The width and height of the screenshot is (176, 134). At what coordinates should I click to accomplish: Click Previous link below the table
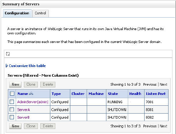pyautogui.click(x=150, y=126)
